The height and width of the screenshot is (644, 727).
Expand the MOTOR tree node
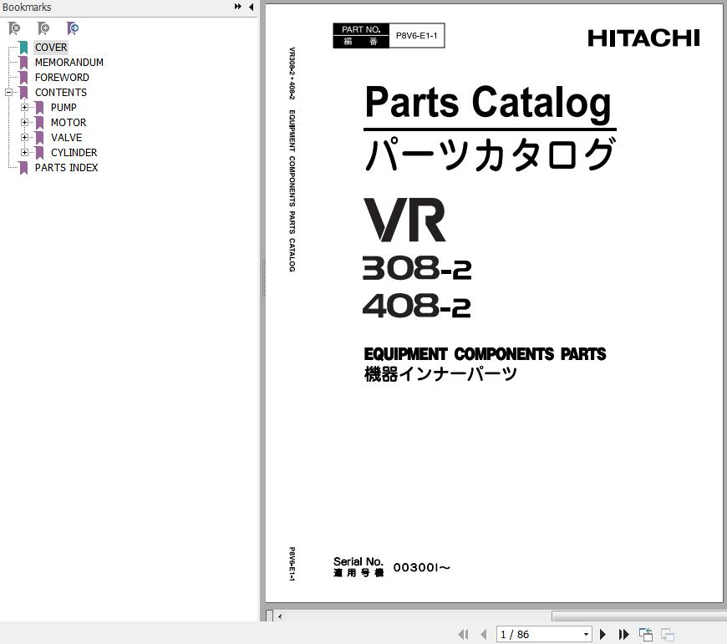tap(24, 122)
